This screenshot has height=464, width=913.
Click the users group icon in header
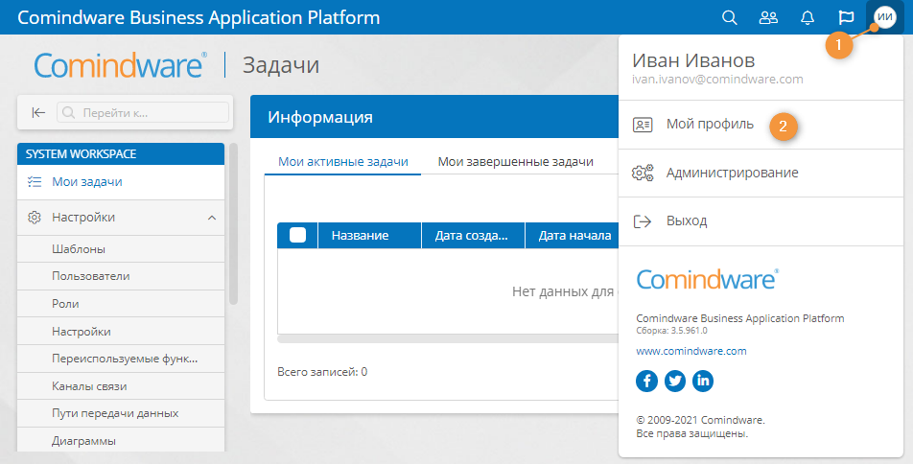(768, 17)
